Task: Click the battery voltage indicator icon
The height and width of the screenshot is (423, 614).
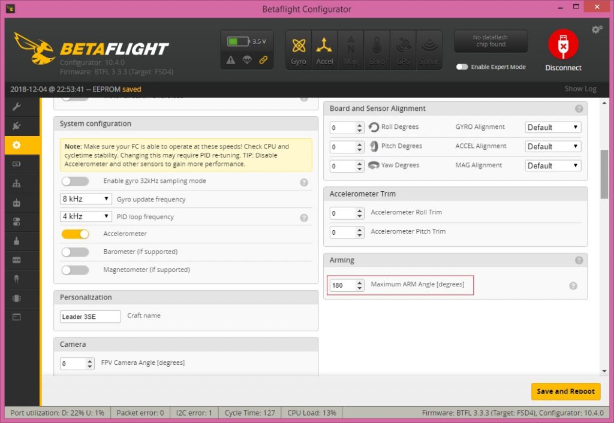Action: pyautogui.click(x=238, y=41)
